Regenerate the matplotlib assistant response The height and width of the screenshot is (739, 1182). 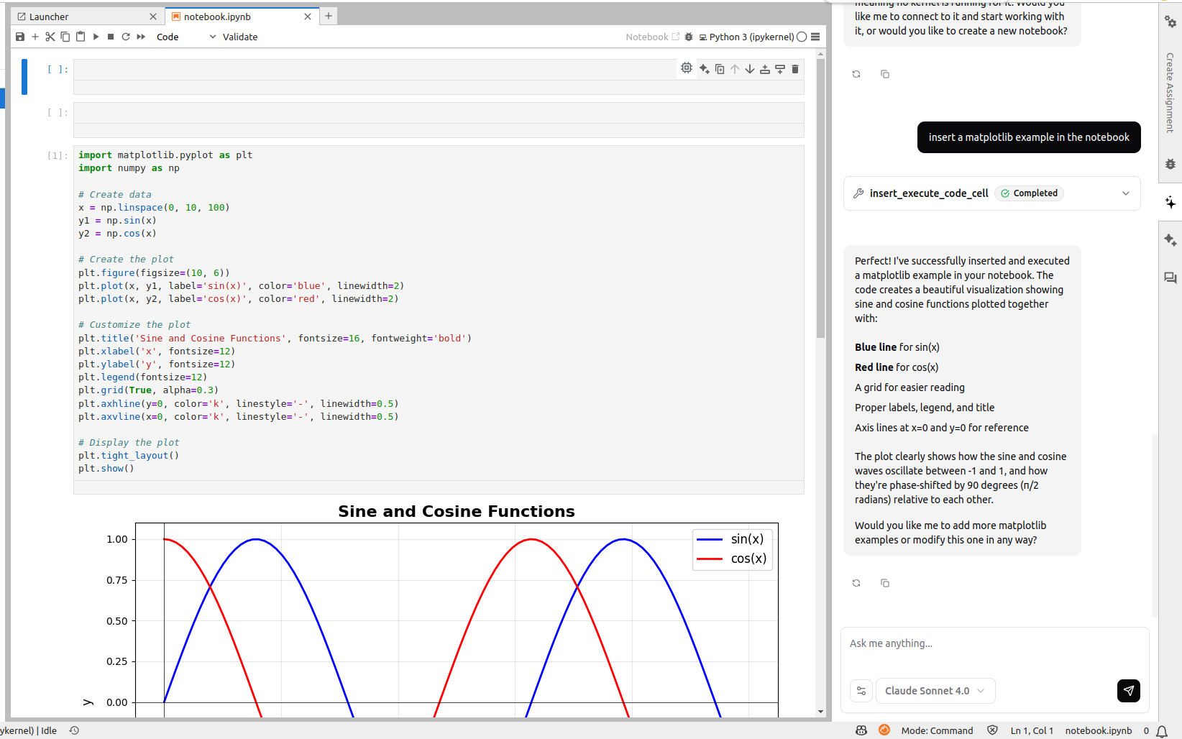click(856, 583)
